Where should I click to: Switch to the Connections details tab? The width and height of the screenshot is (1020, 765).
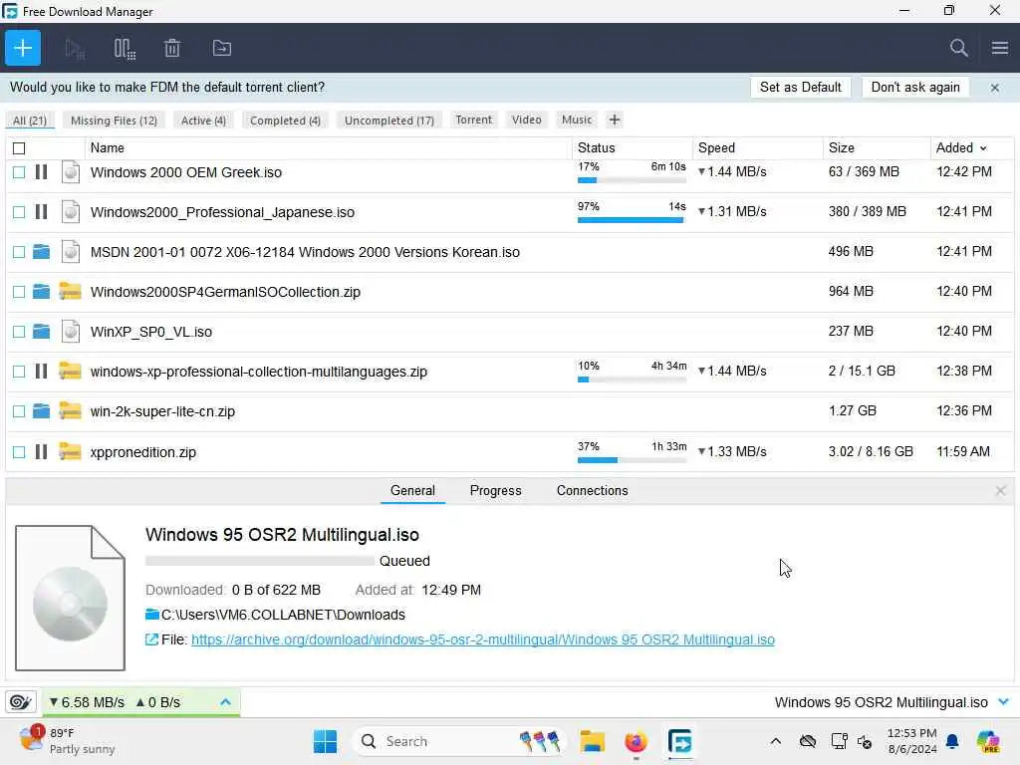(592, 490)
